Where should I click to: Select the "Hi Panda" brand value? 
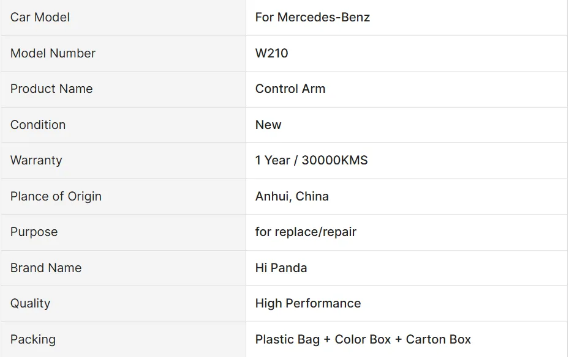click(x=281, y=268)
